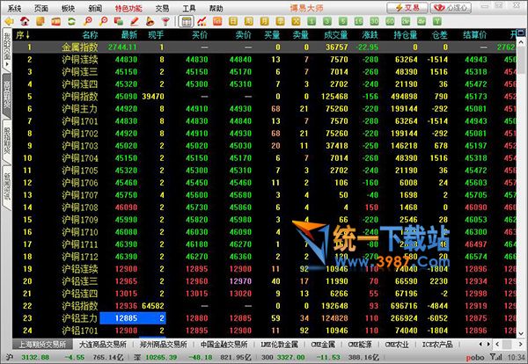This screenshot has width=528, height=364.
Task: Switch to 郑州商品交易所 tab
Action: (164, 345)
